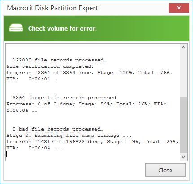Viewport: 193px width, 184px height.
Task: Click the green header banner area
Action: (x=96, y=28)
